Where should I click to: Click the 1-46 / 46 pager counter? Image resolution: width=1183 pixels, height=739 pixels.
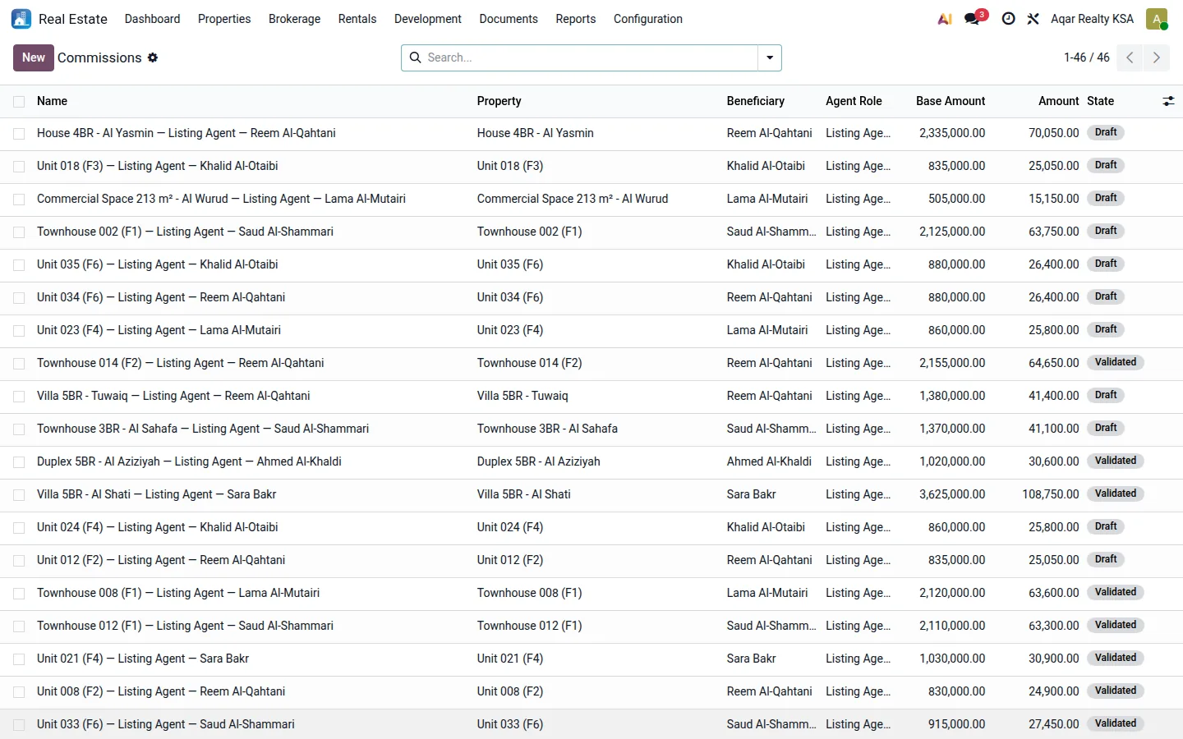coord(1086,57)
